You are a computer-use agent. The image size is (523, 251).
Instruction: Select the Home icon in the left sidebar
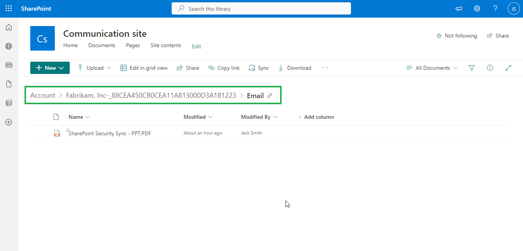[x=8, y=27]
